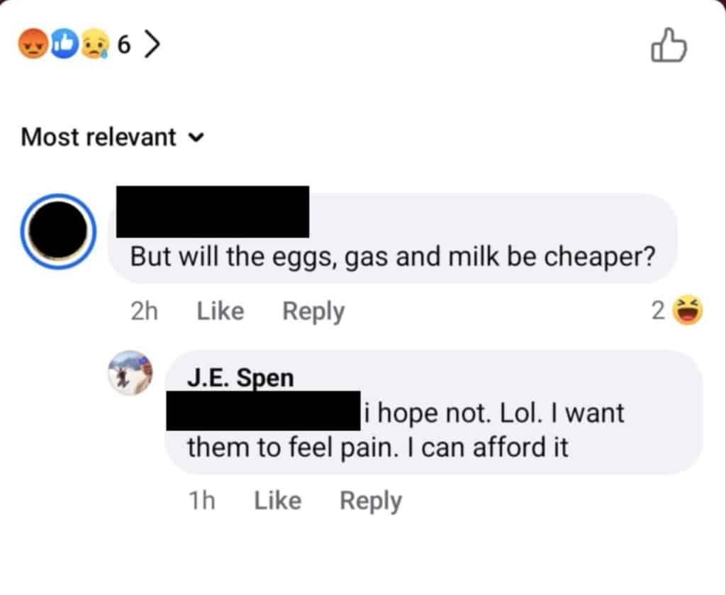Like J.E. Spen's reply

click(x=278, y=501)
